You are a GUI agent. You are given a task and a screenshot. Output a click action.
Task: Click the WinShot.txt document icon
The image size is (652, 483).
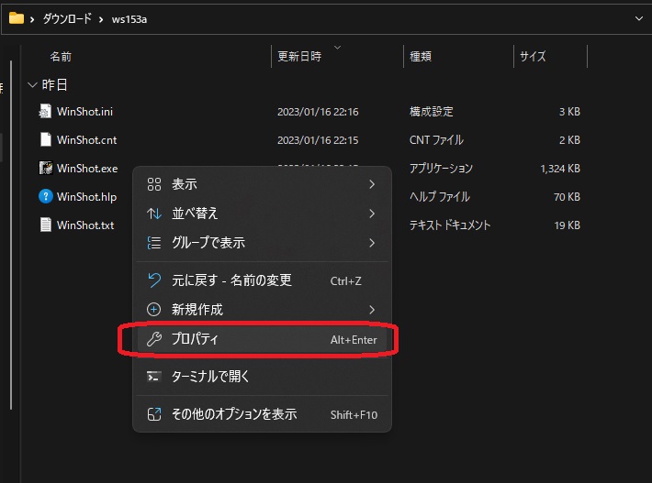[x=45, y=225]
